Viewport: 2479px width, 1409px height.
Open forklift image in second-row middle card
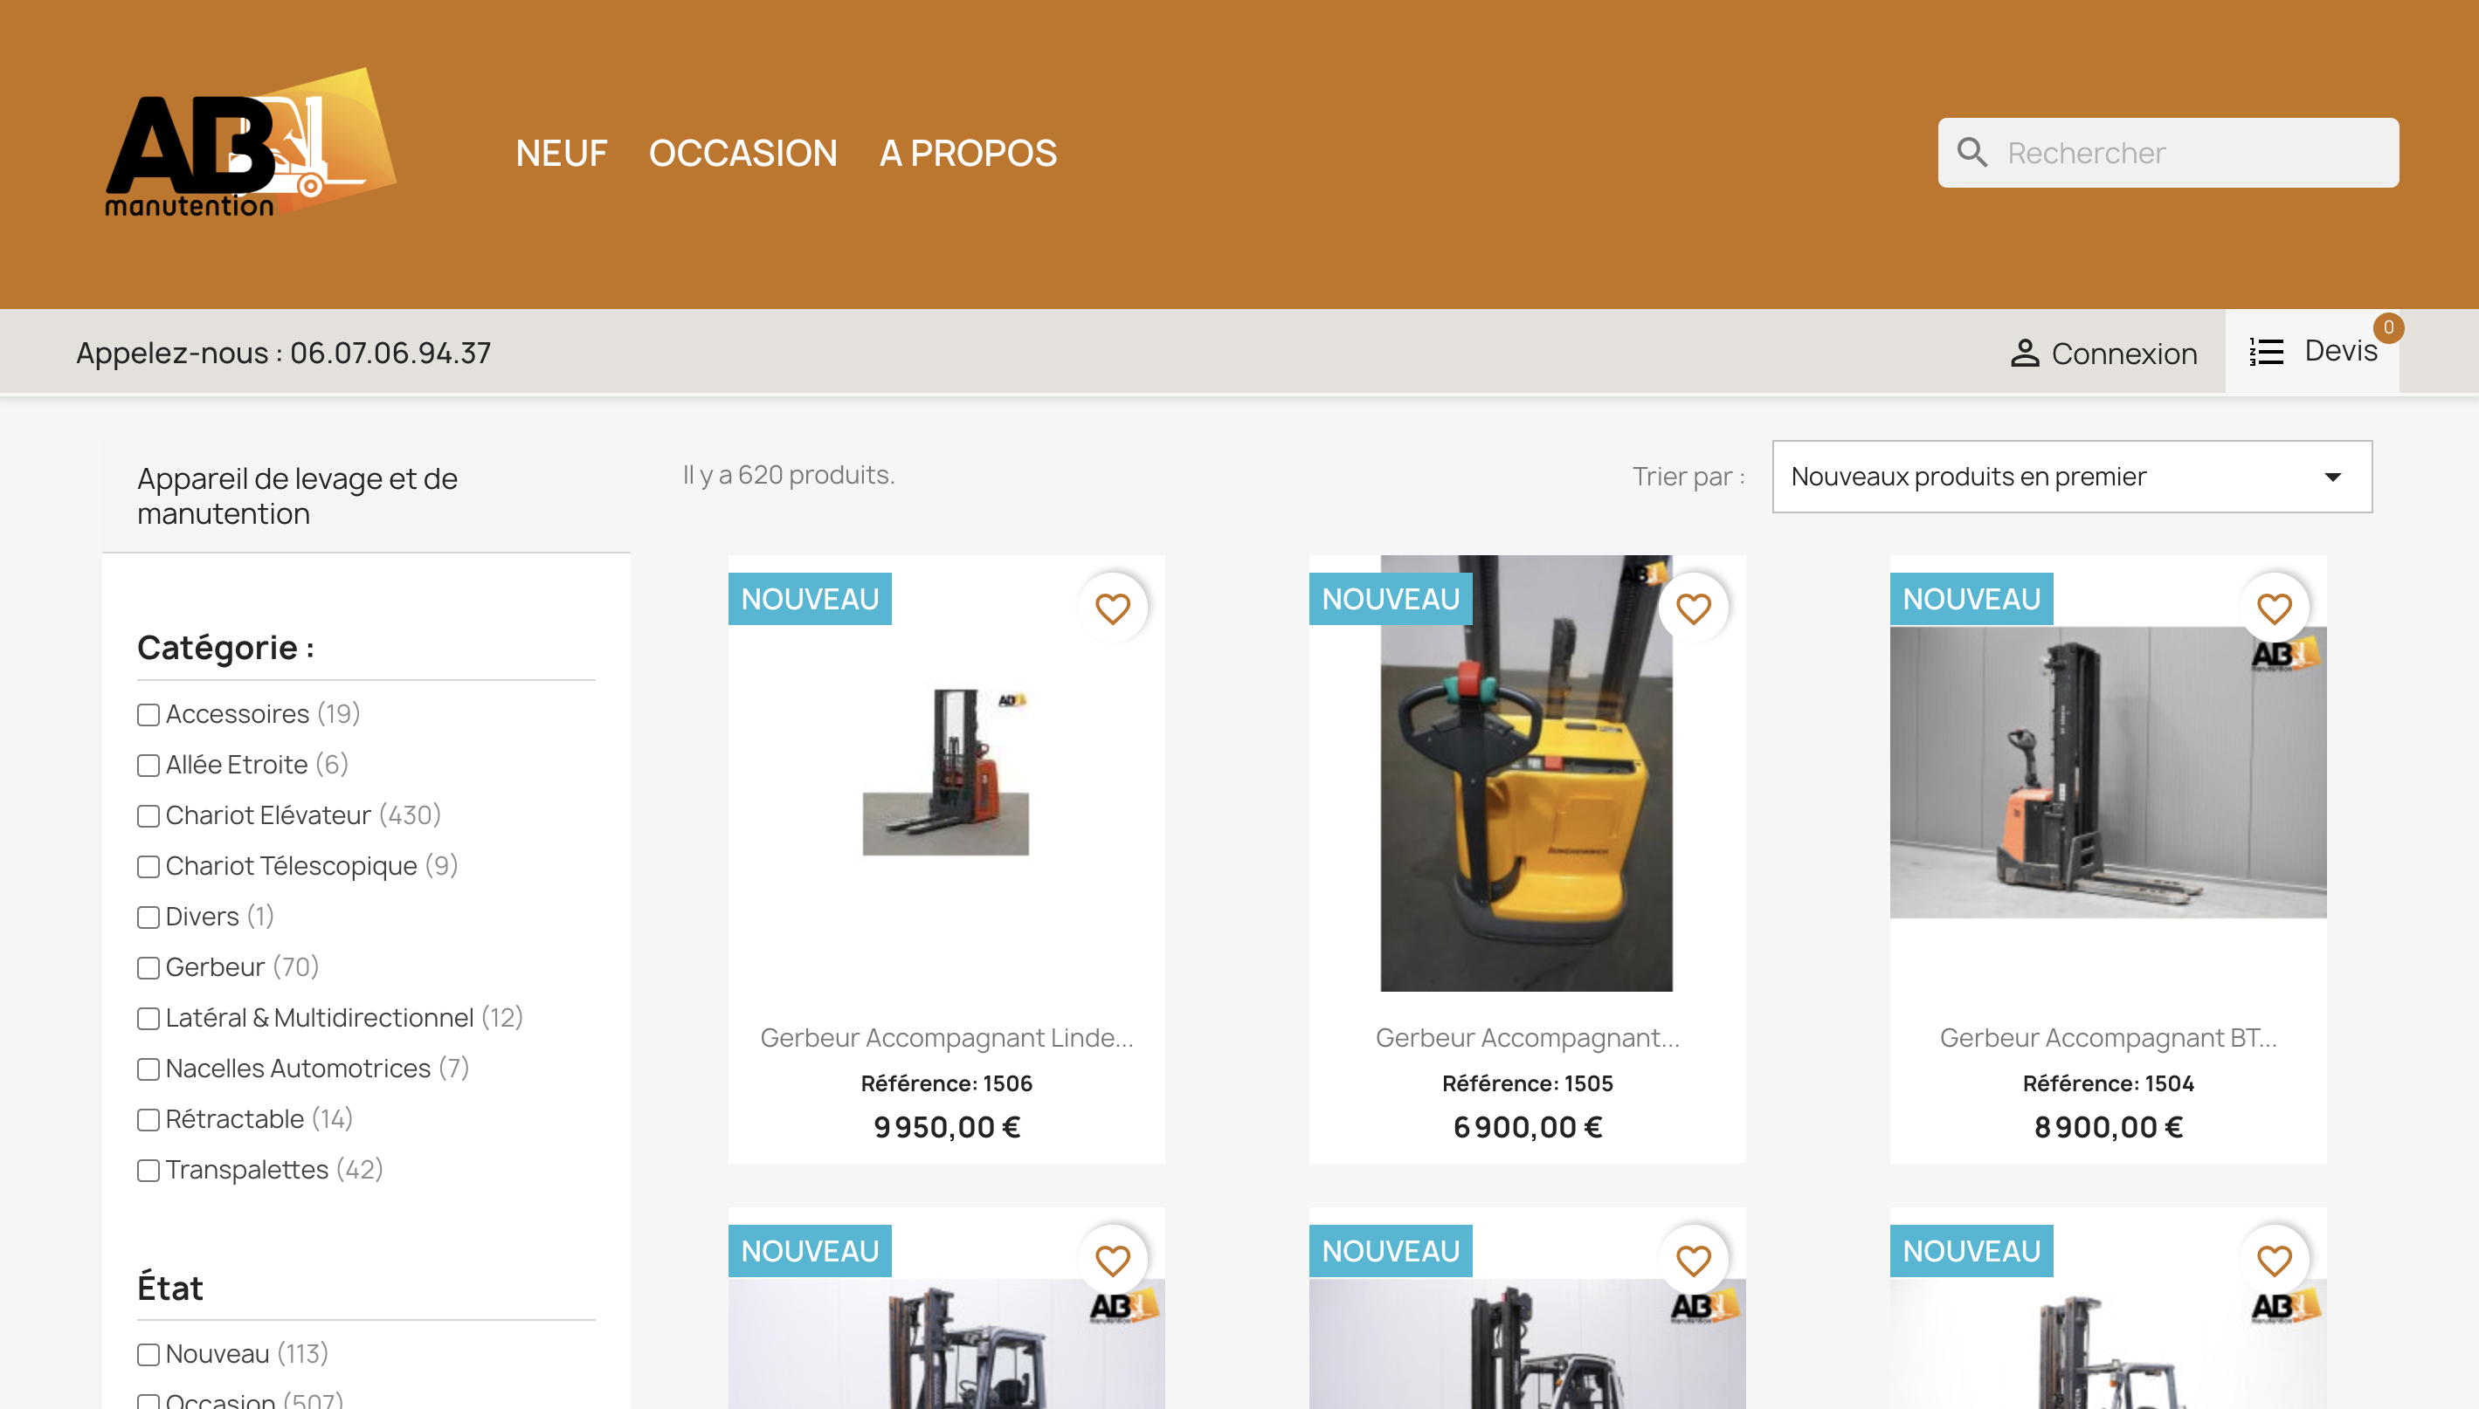click(x=1528, y=1344)
